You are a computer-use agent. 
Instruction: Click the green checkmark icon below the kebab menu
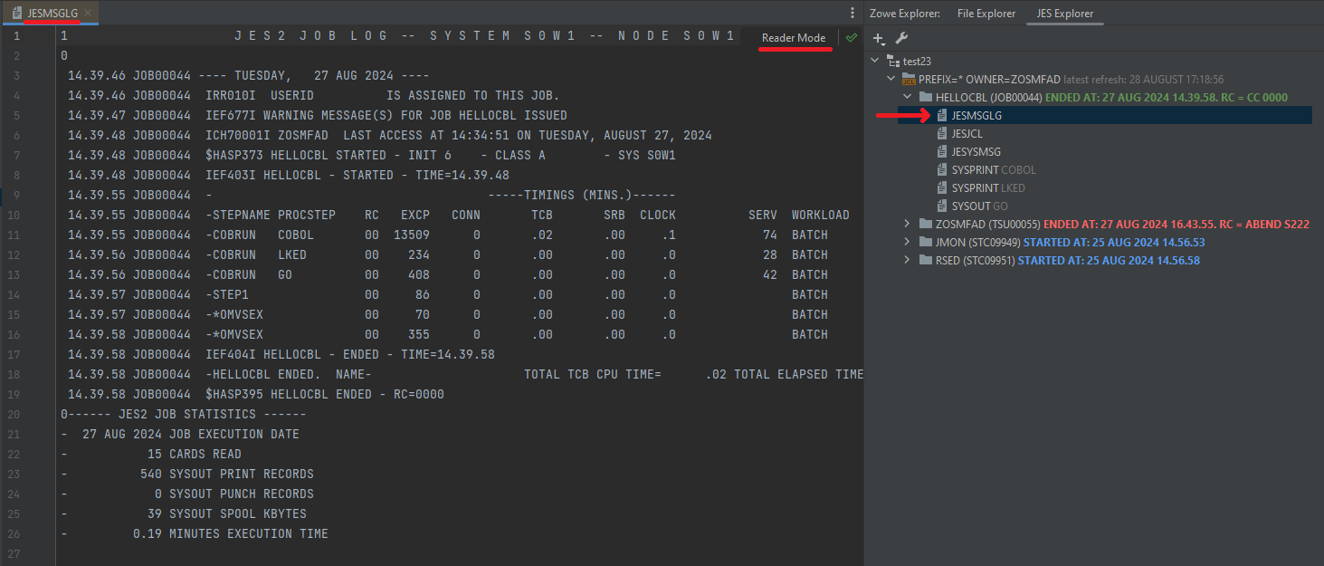click(851, 38)
